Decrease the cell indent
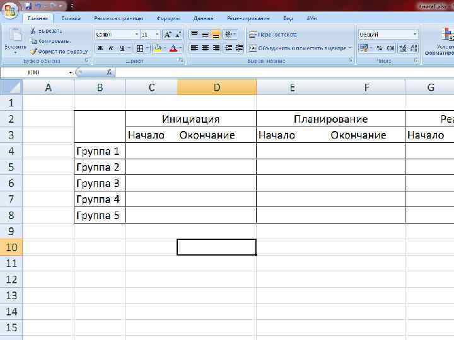454x340 pixels. pyautogui.click(x=229, y=48)
